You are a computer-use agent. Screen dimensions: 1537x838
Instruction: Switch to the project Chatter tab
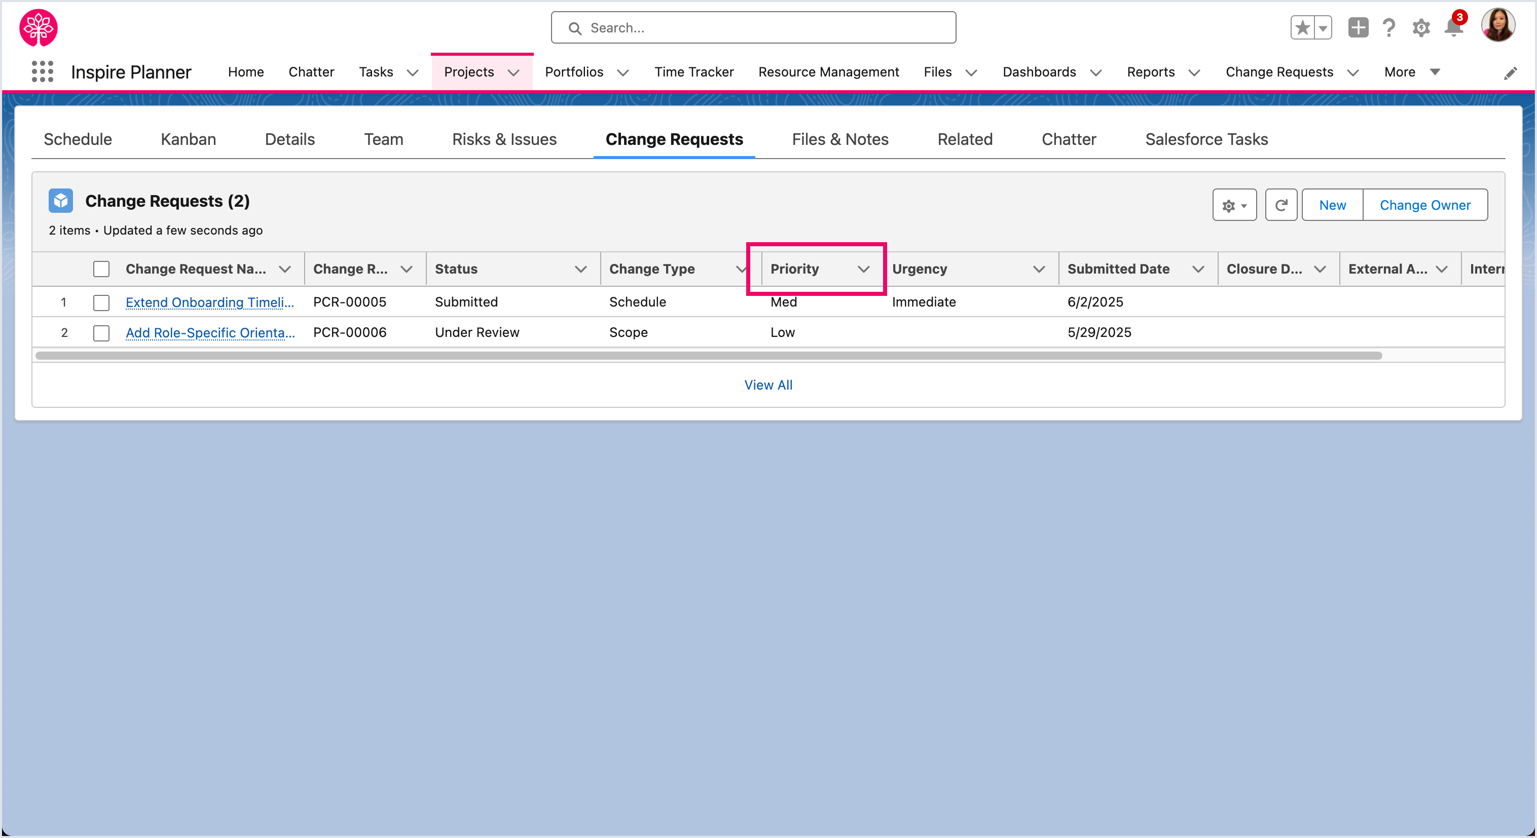click(1069, 139)
